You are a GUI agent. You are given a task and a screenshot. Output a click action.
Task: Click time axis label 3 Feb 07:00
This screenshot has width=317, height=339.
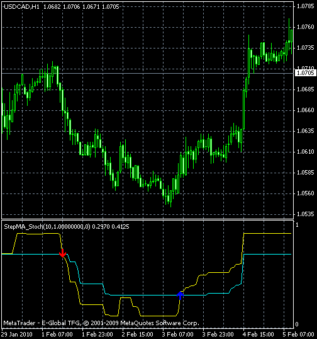(178, 334)
